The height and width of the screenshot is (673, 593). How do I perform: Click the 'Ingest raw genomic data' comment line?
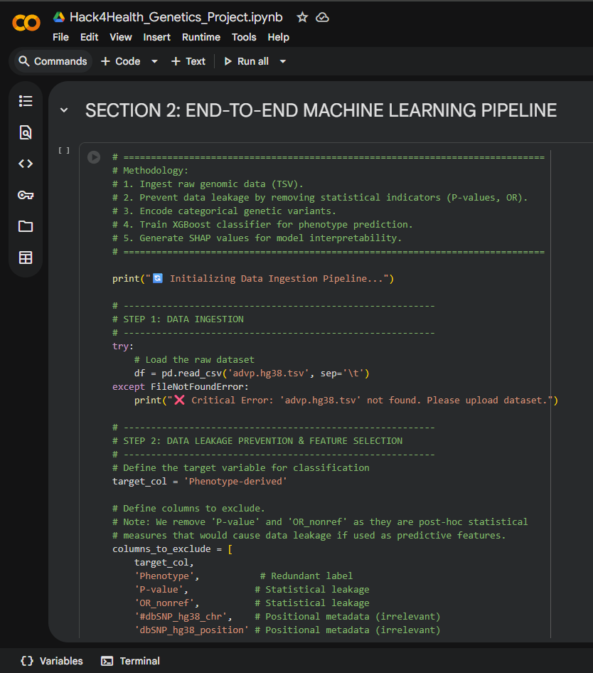208,184
